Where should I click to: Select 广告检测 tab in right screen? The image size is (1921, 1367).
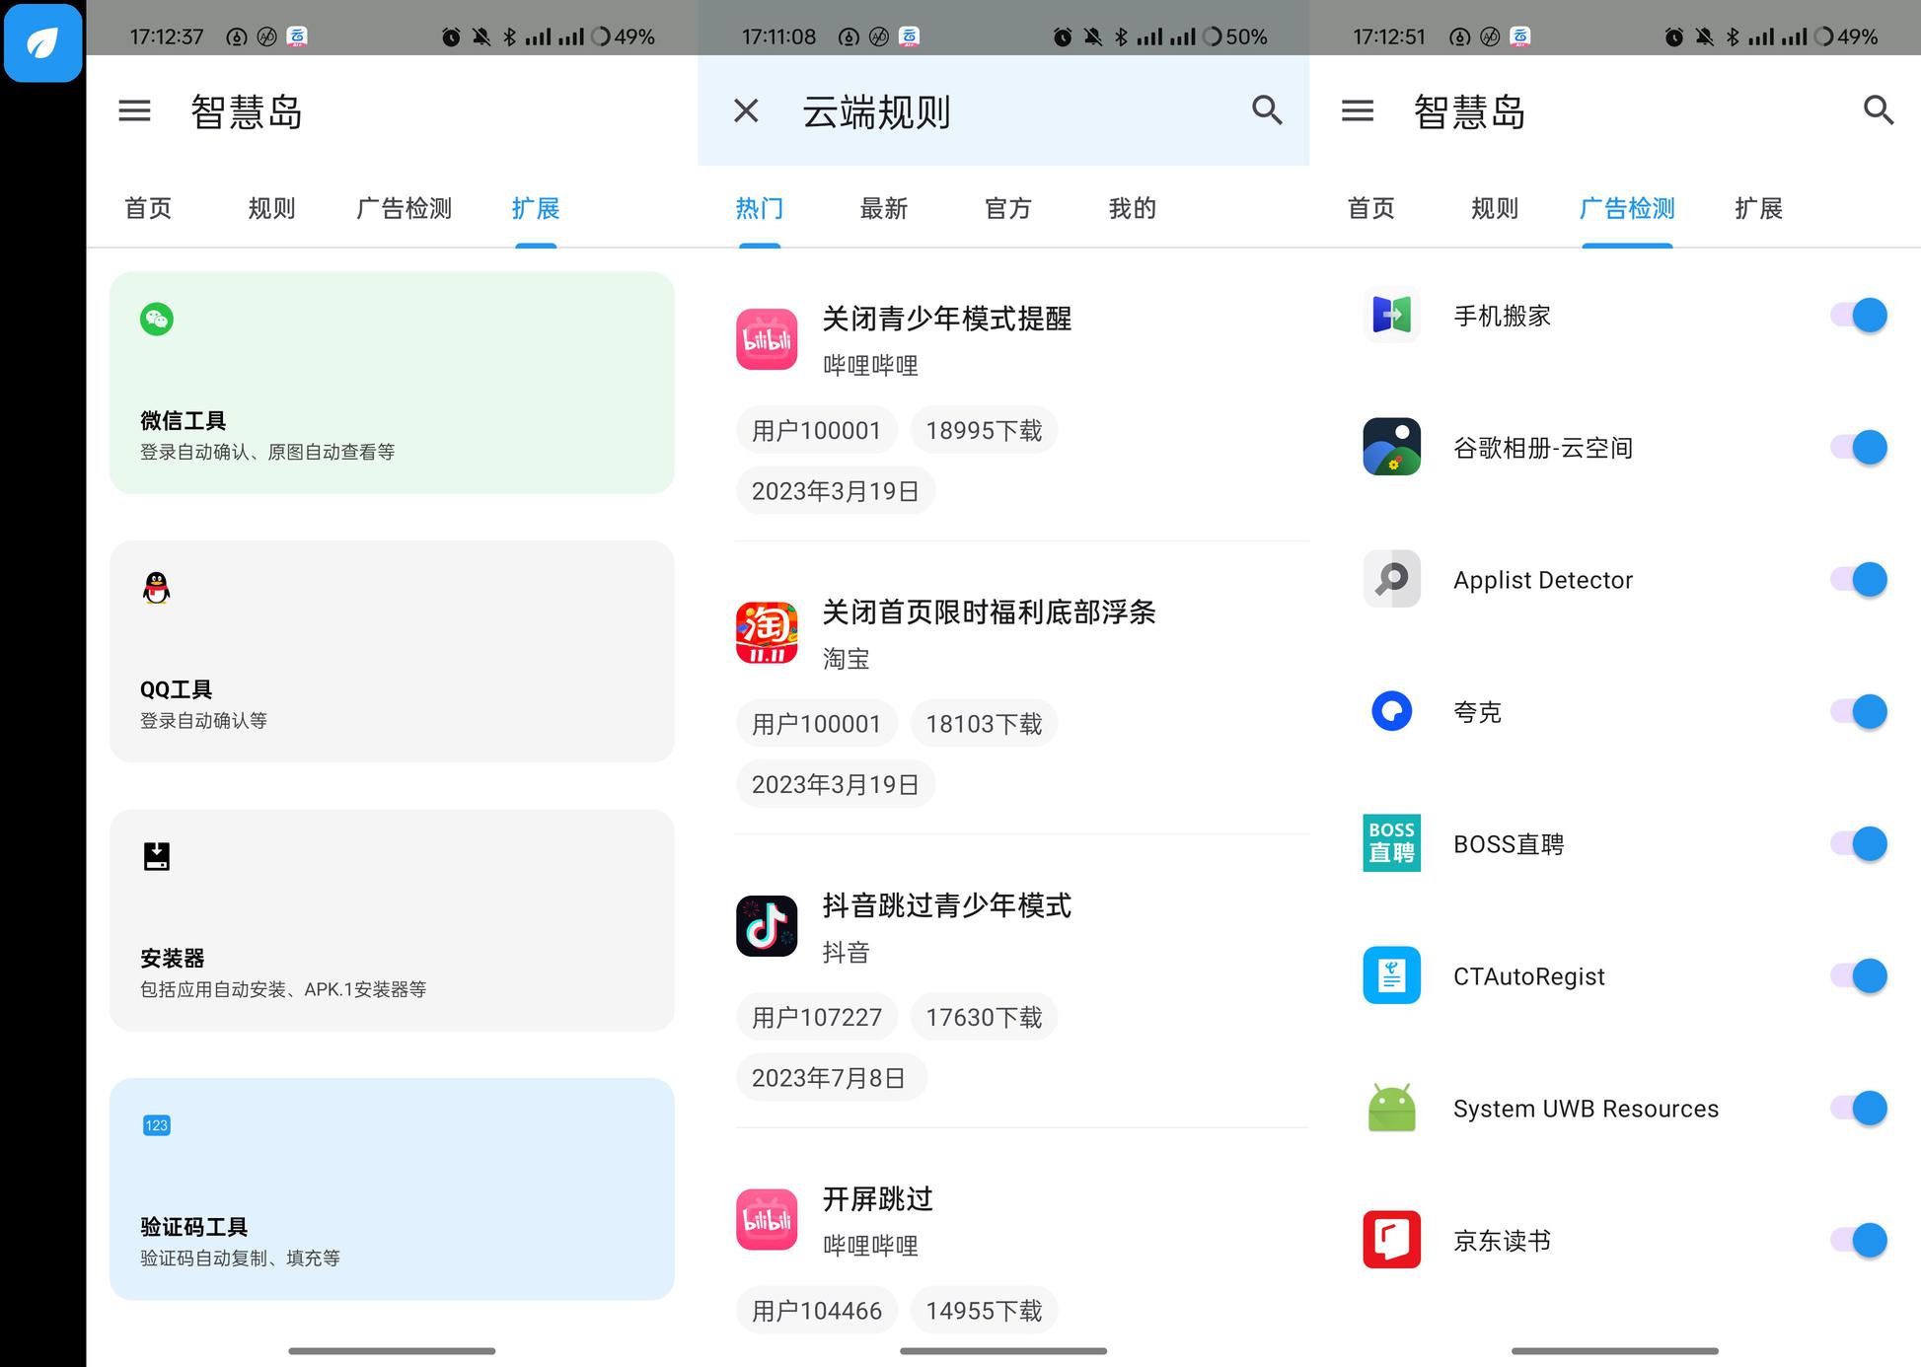[1627, 208]
